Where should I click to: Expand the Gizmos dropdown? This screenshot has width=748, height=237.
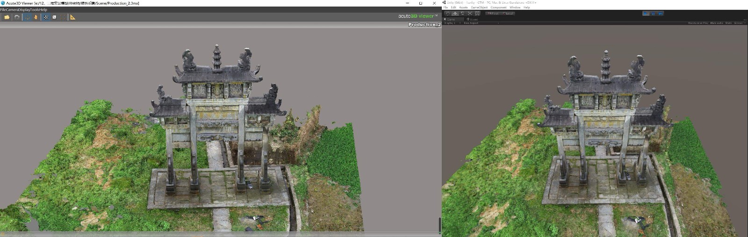coord(739,23)
